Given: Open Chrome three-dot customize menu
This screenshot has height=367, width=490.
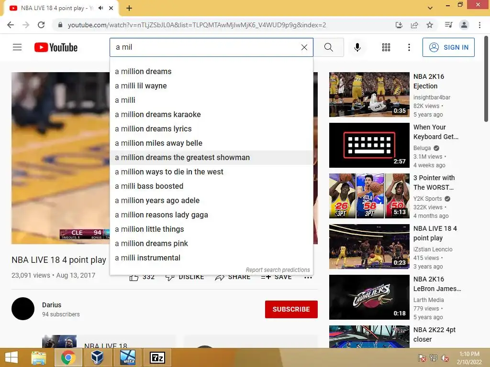Looking at the screenshot, I should click(x=479, y=25).
